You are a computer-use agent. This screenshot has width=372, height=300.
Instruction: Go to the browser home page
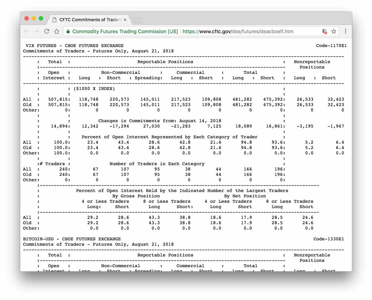click(57, 31)
